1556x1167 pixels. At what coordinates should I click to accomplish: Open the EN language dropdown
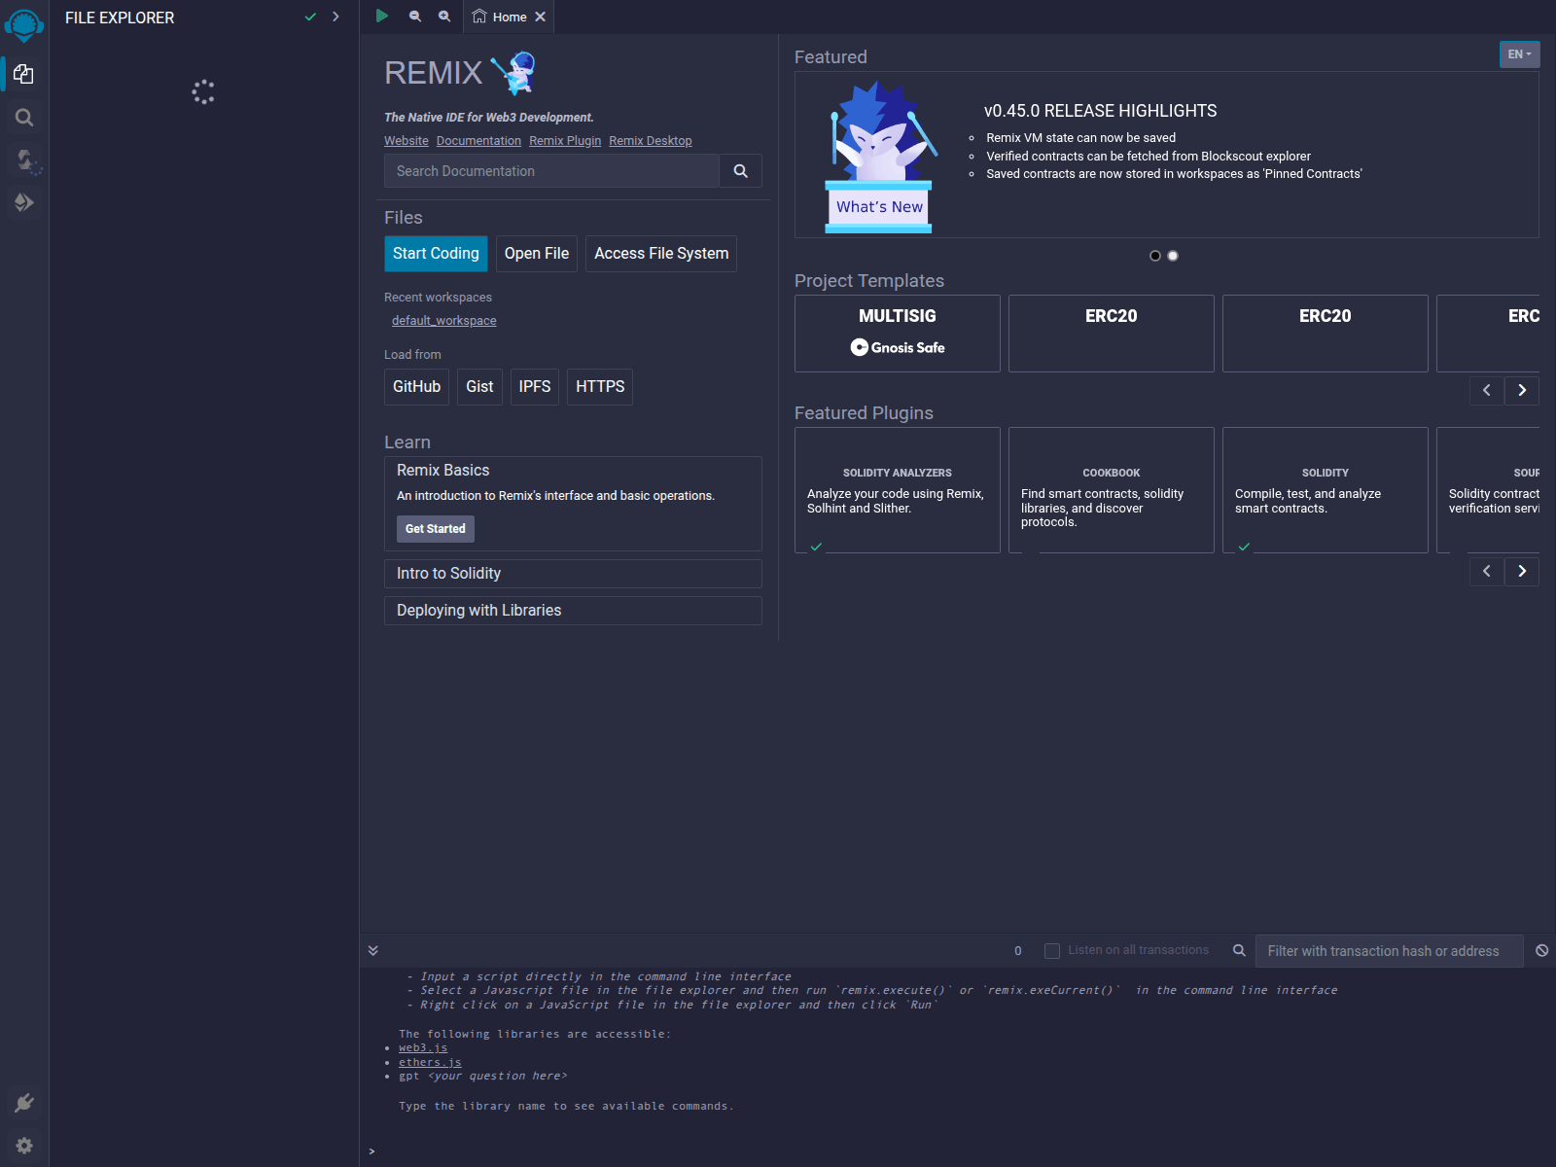[x=1519, y=54]
